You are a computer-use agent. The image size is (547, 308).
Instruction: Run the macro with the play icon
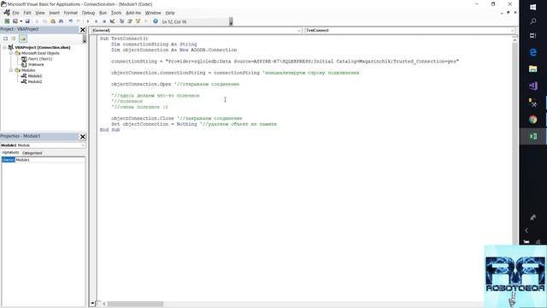[x=88, y=21]
